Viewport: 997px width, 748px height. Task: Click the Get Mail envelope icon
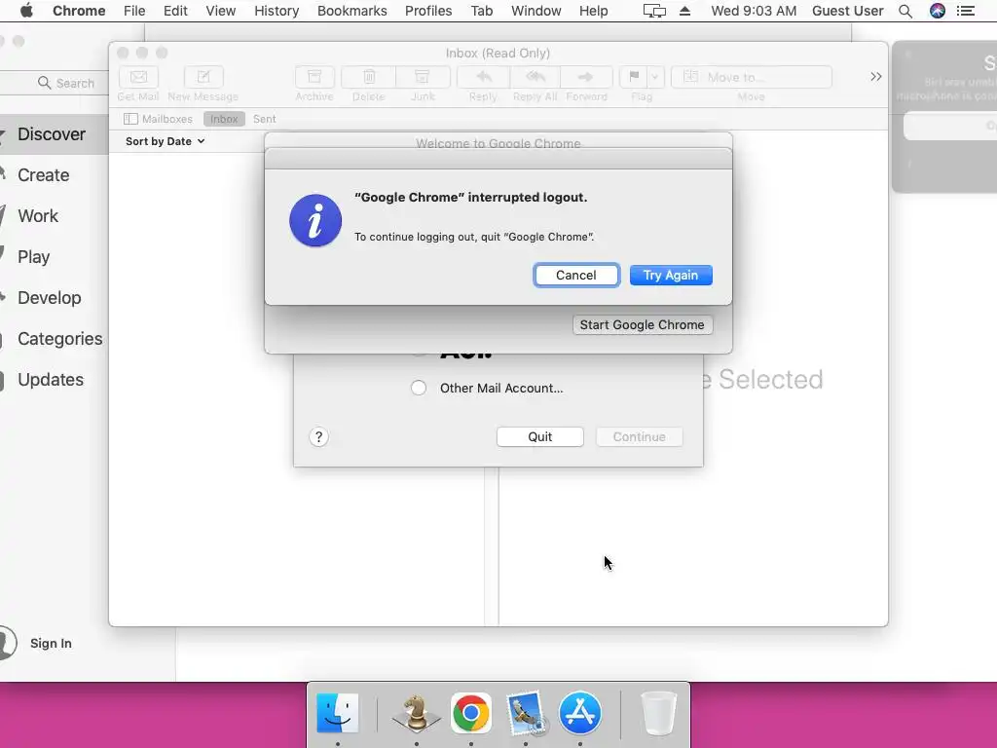(x=138, y=77)
